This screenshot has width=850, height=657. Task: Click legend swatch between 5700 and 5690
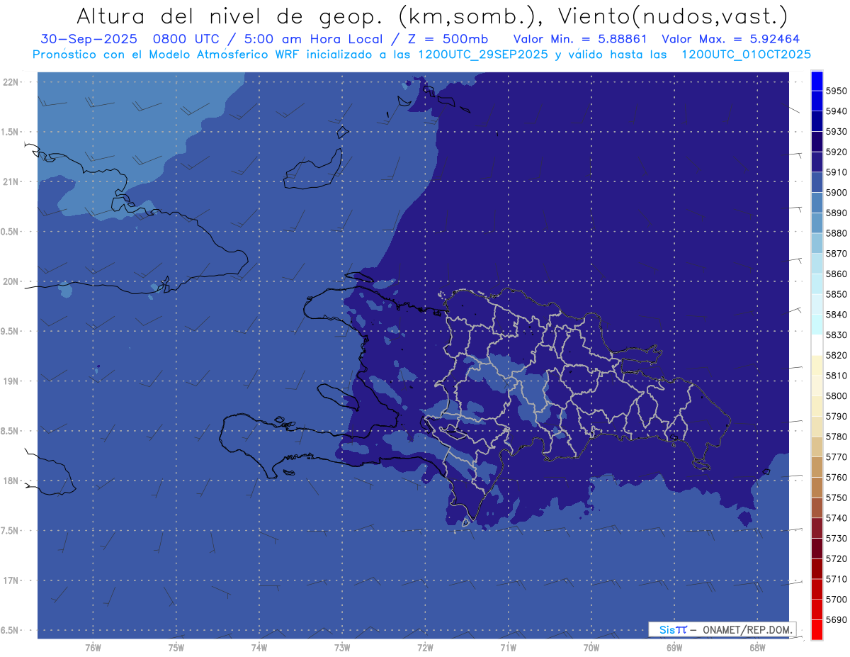pyautogui.click(x=817, y=610)
